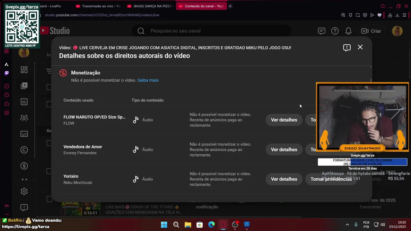Open Content icon in Studio sidebar
411x231 pixels.
[24, 86]
